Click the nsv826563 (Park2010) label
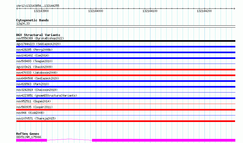 click(x=33, y=84)
